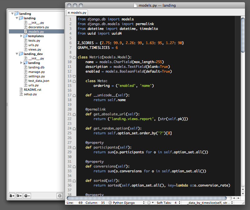Image resolution: width=250 pixels, height=210 pixels.
Task: Click 'landing.views.report' string in line 22
Action: click(132, 119)
